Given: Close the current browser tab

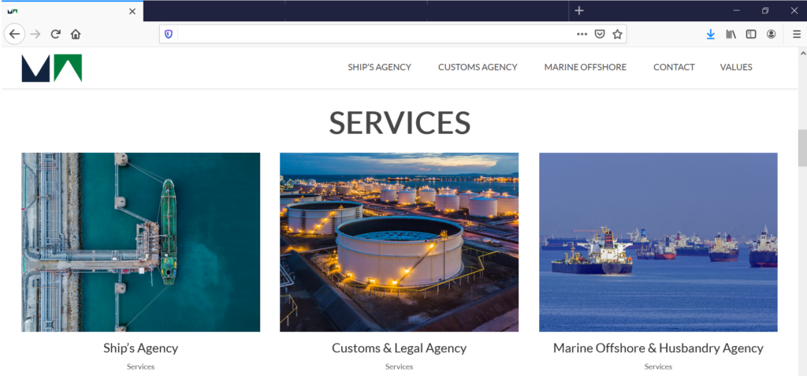Looking at the screenshot, I should point(132,11).
